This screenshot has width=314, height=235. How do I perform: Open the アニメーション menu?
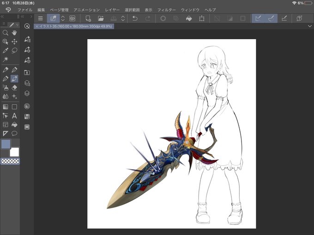click(x=86, y=10)
